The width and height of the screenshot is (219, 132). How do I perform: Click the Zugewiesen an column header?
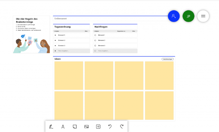point(121,31)
